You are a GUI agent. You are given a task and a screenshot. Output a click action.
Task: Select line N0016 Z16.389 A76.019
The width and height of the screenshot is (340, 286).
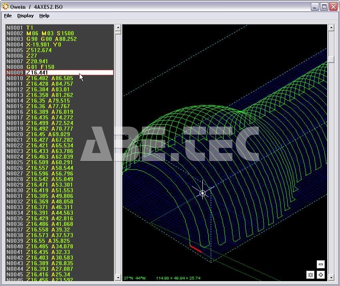coord(60,112)
